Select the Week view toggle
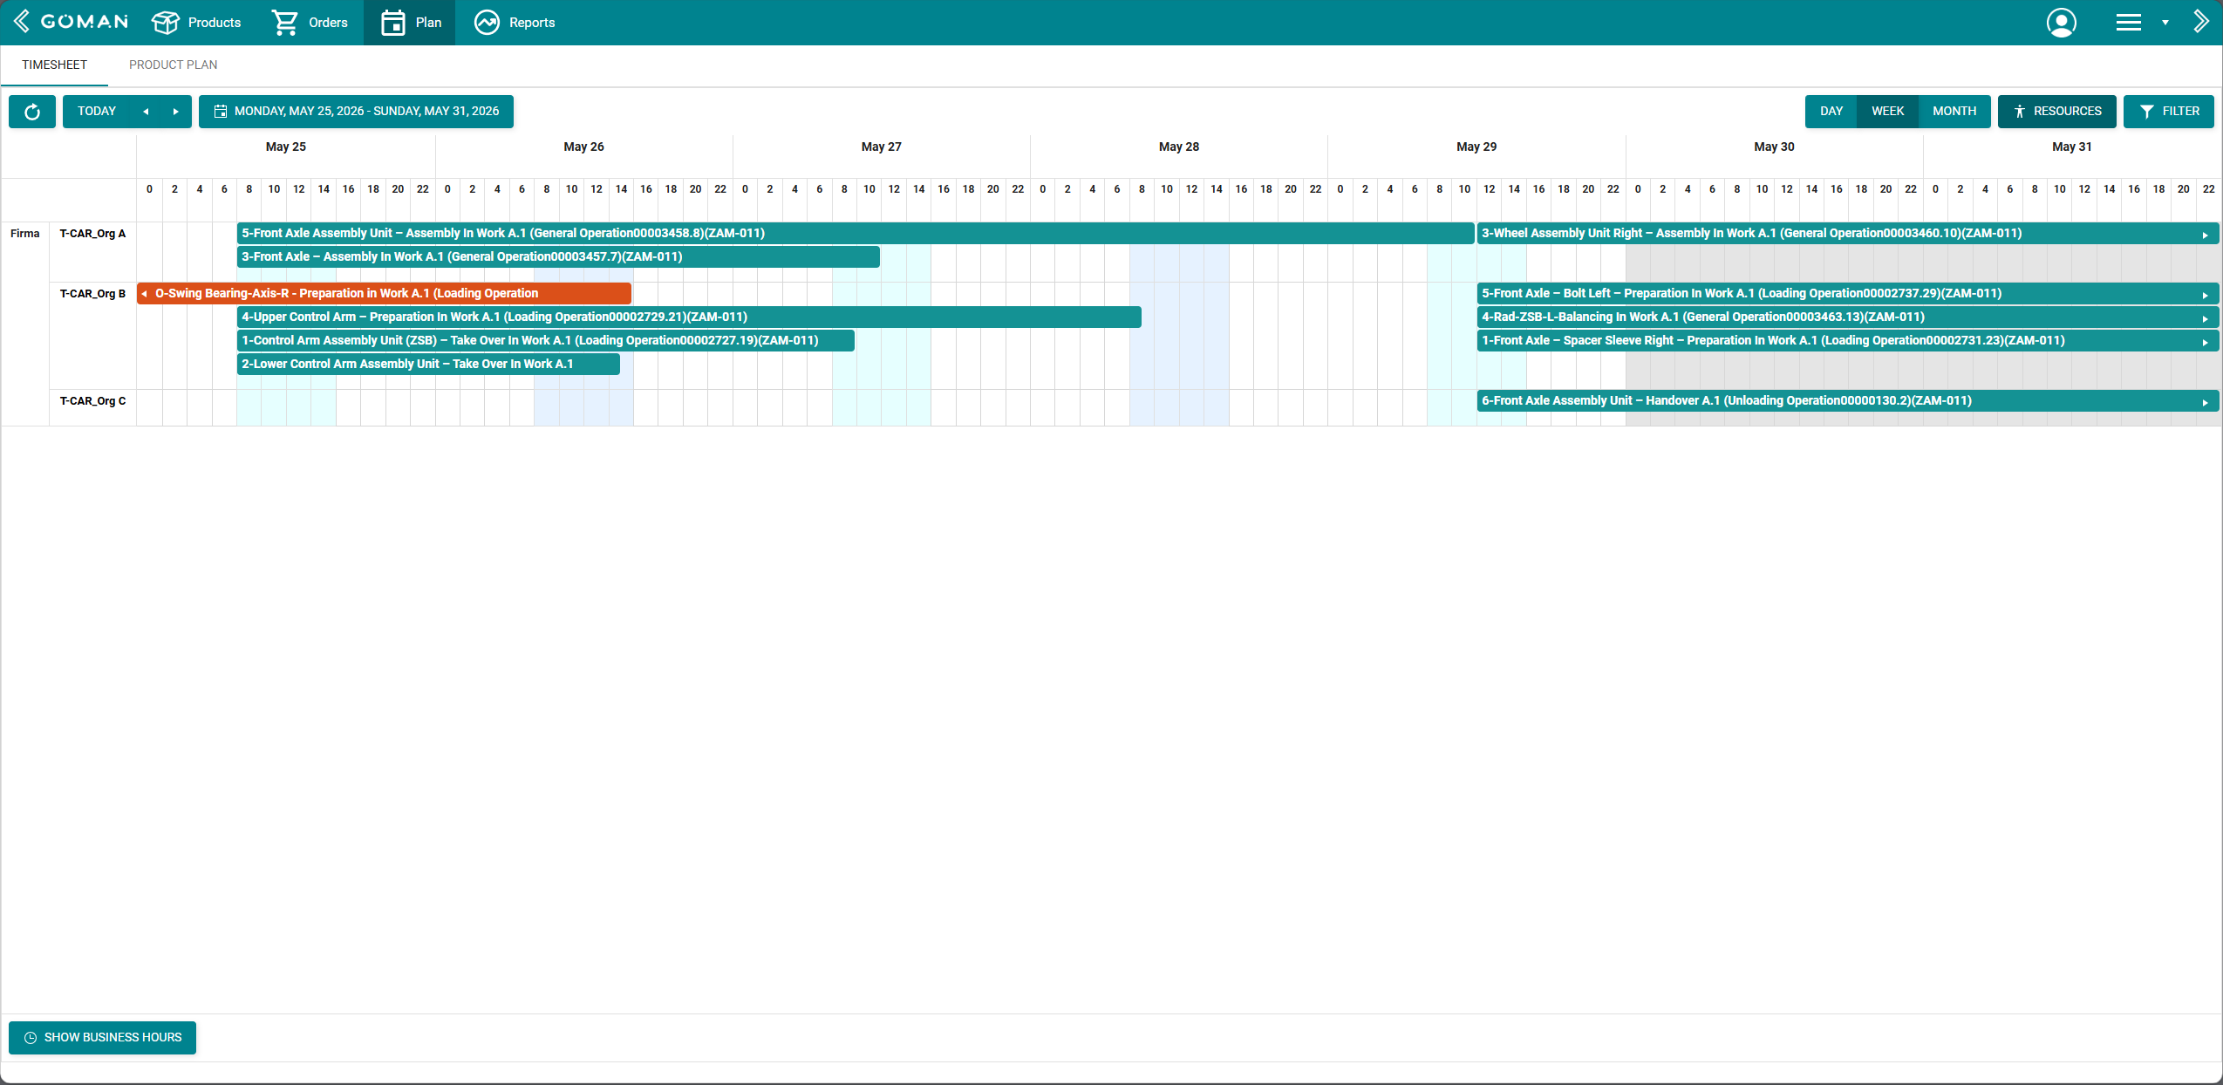Viewport: 2223px width, 1085px height. (x=1887, y=112)
